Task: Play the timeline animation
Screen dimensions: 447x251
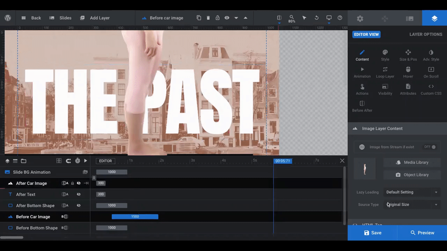Action: tap(86, 161)
